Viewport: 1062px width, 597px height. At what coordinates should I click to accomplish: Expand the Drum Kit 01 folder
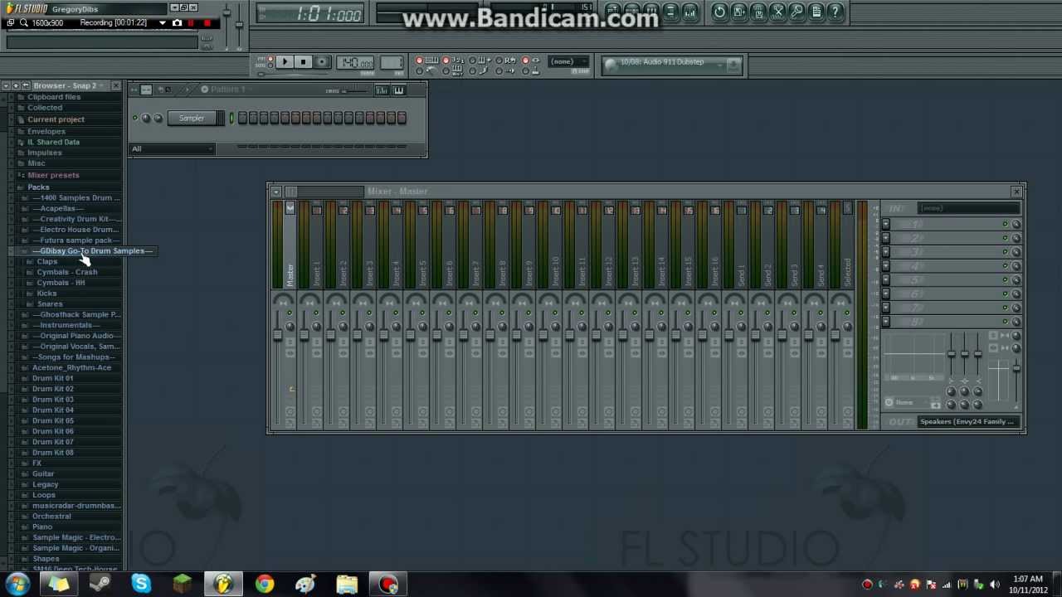point(52,378)
